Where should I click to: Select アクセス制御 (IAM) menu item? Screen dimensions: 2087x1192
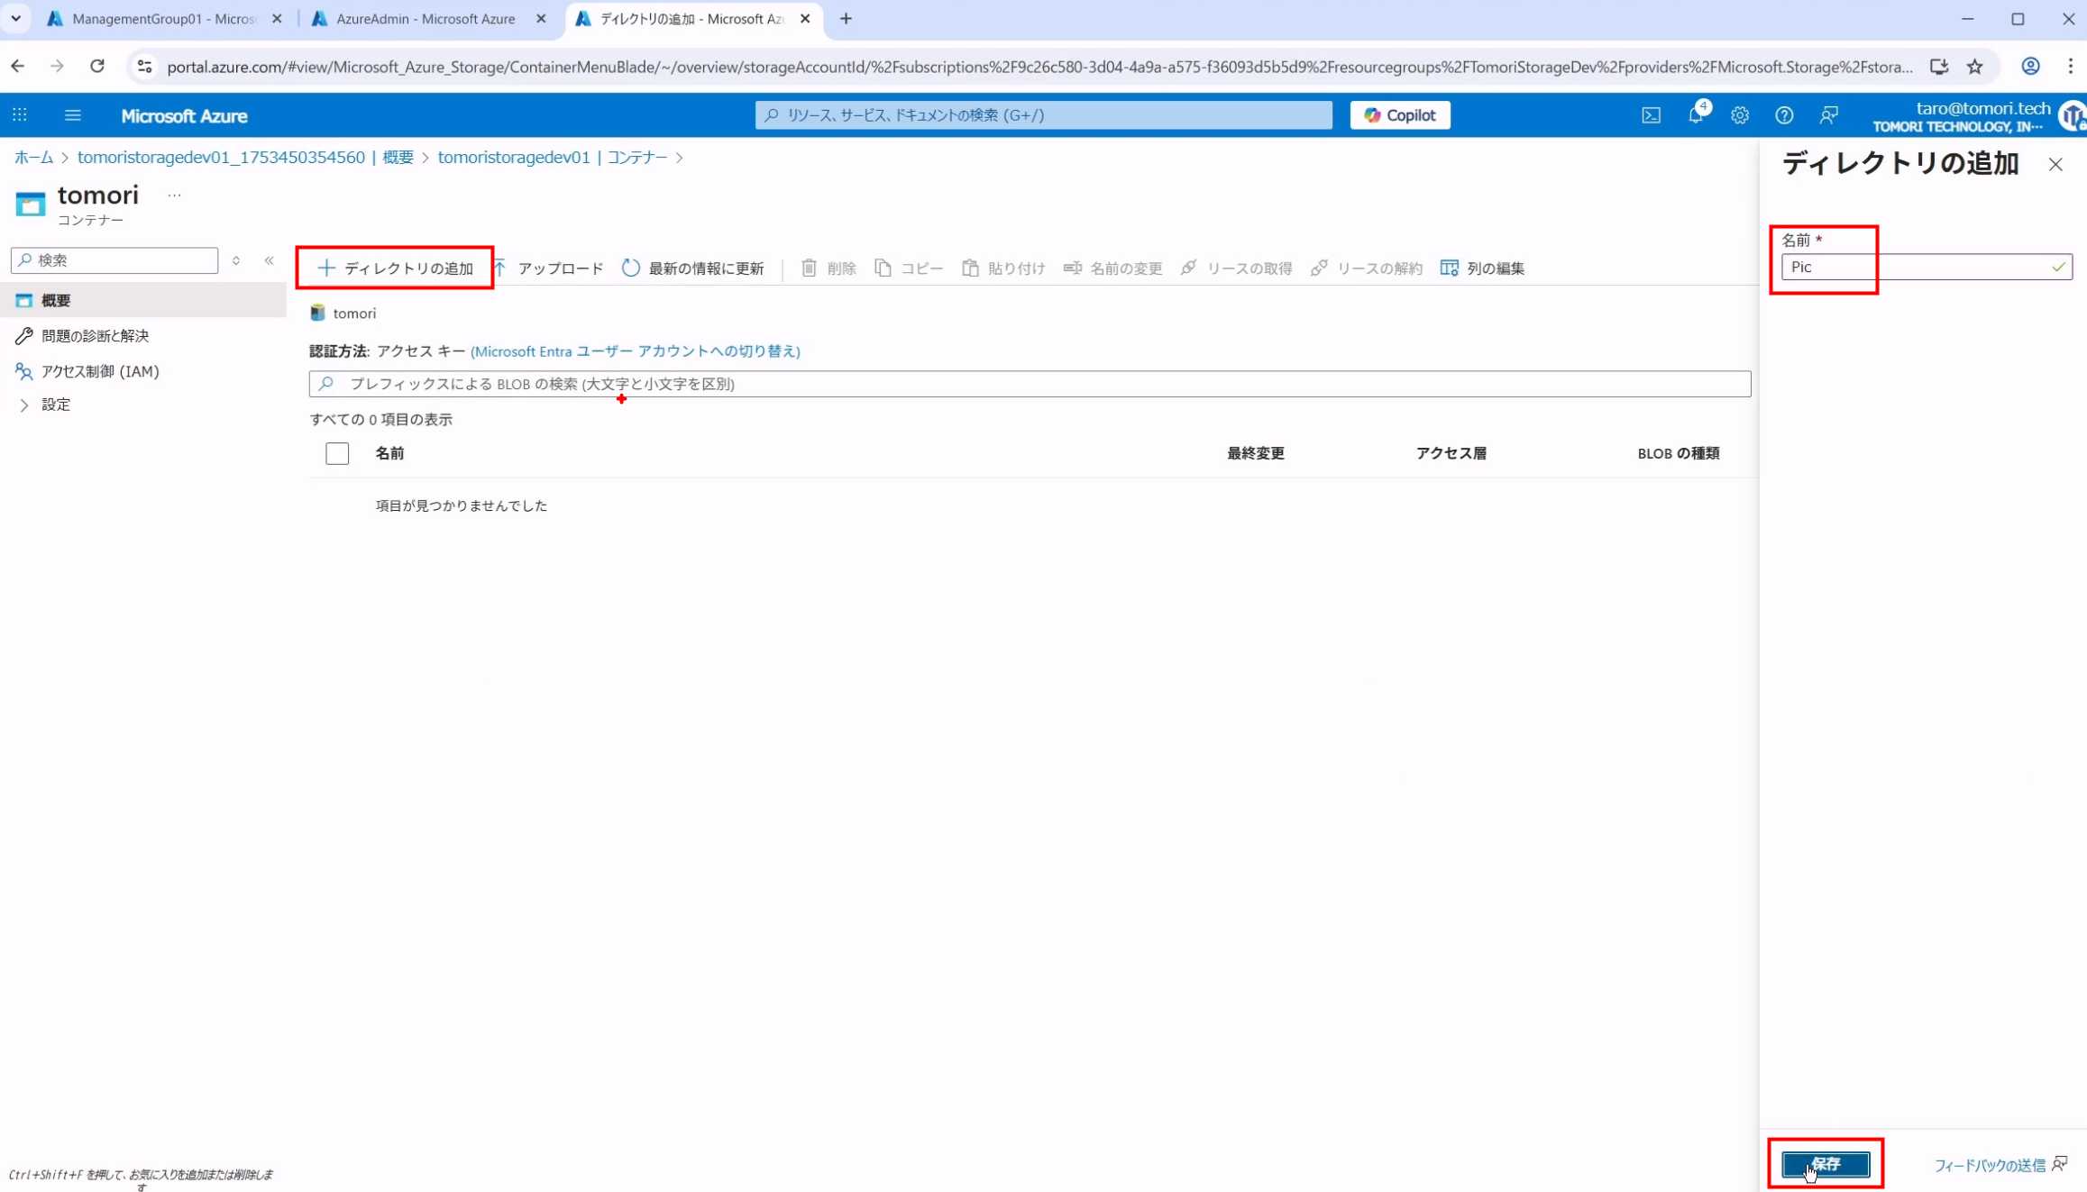point(99,371)
